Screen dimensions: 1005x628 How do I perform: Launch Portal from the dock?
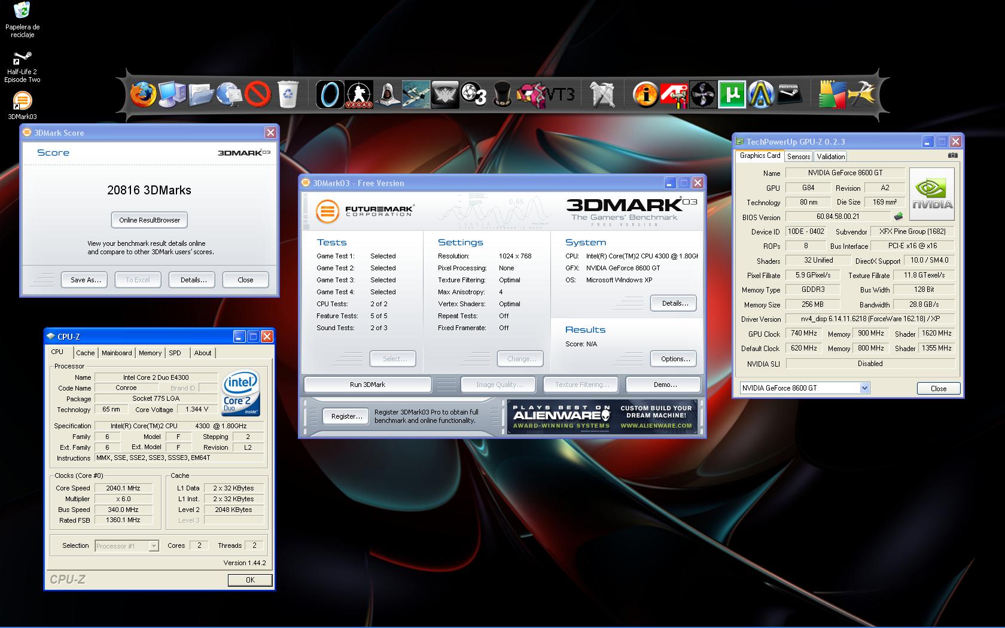[x=330, y=94]
